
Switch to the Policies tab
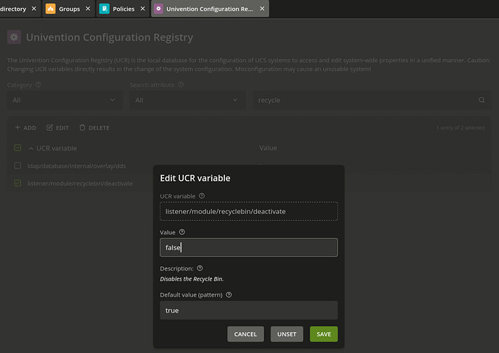coord(124,9)
